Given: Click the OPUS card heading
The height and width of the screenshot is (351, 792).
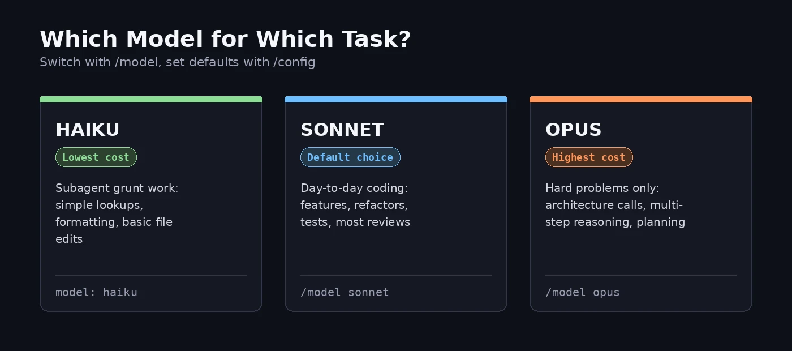Looking at the screenshot, I should pyautogui.click(x=573, y=130).
